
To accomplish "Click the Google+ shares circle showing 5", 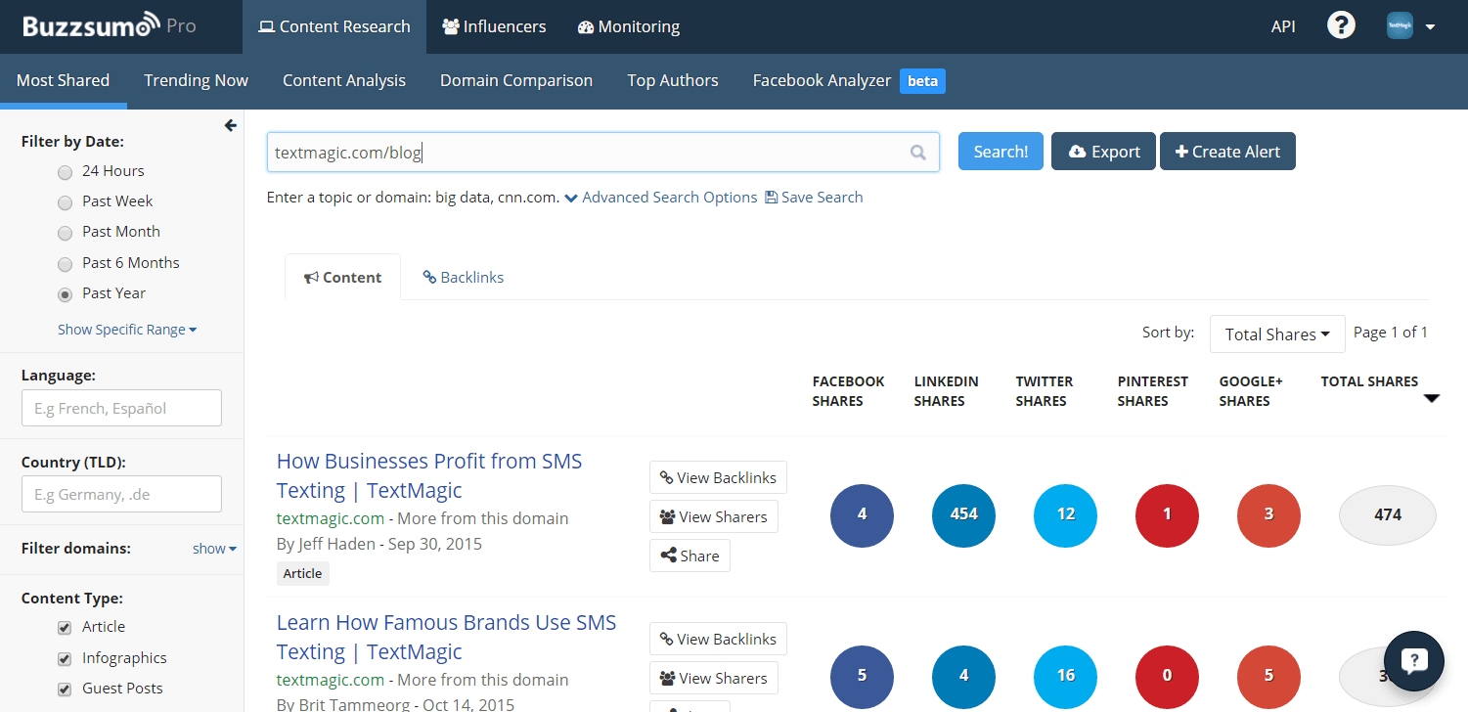I will click(1268, 676).
